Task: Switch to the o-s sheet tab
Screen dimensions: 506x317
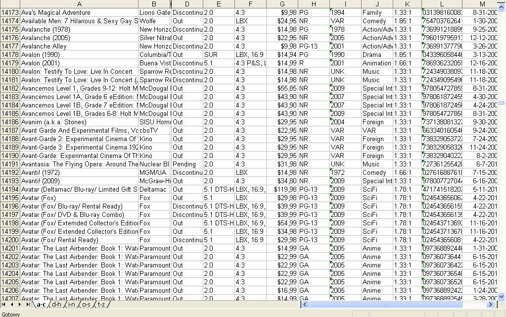Action: 86,305
